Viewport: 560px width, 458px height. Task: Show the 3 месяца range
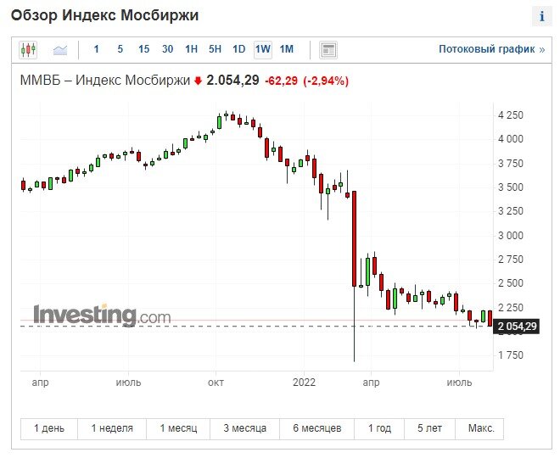(245, 428)
